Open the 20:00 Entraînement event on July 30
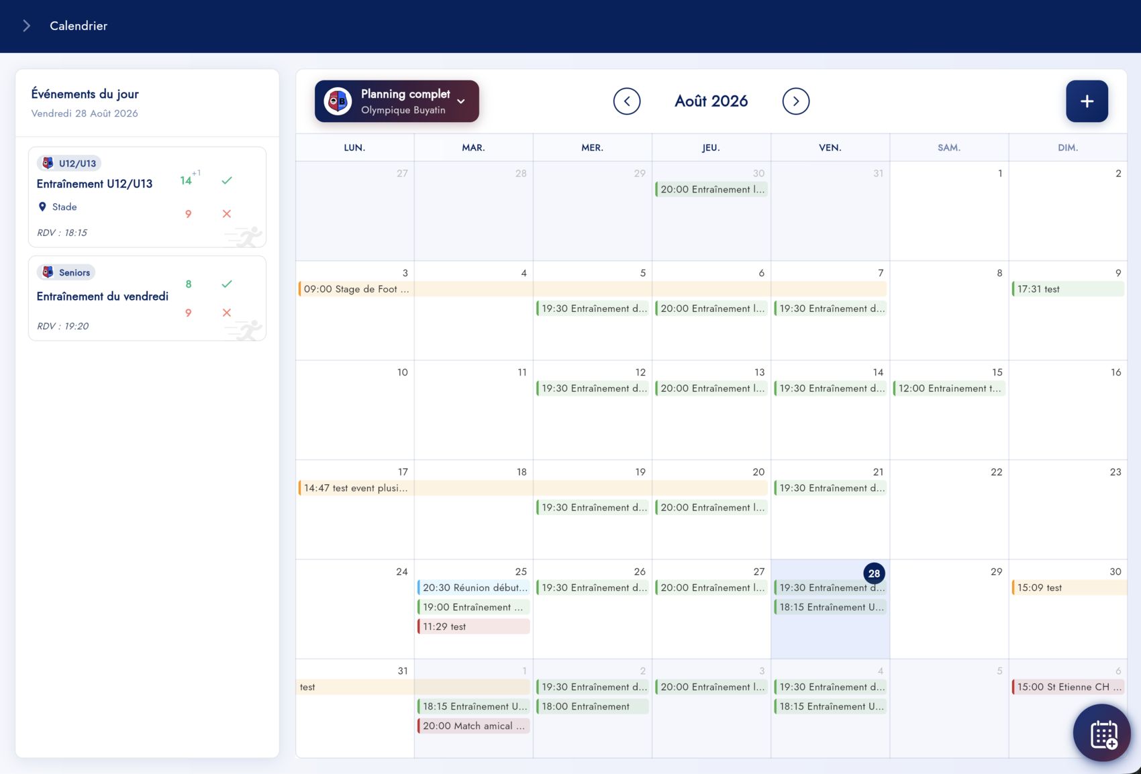The height and width of the screenshot is (774, 1141). 711,189
